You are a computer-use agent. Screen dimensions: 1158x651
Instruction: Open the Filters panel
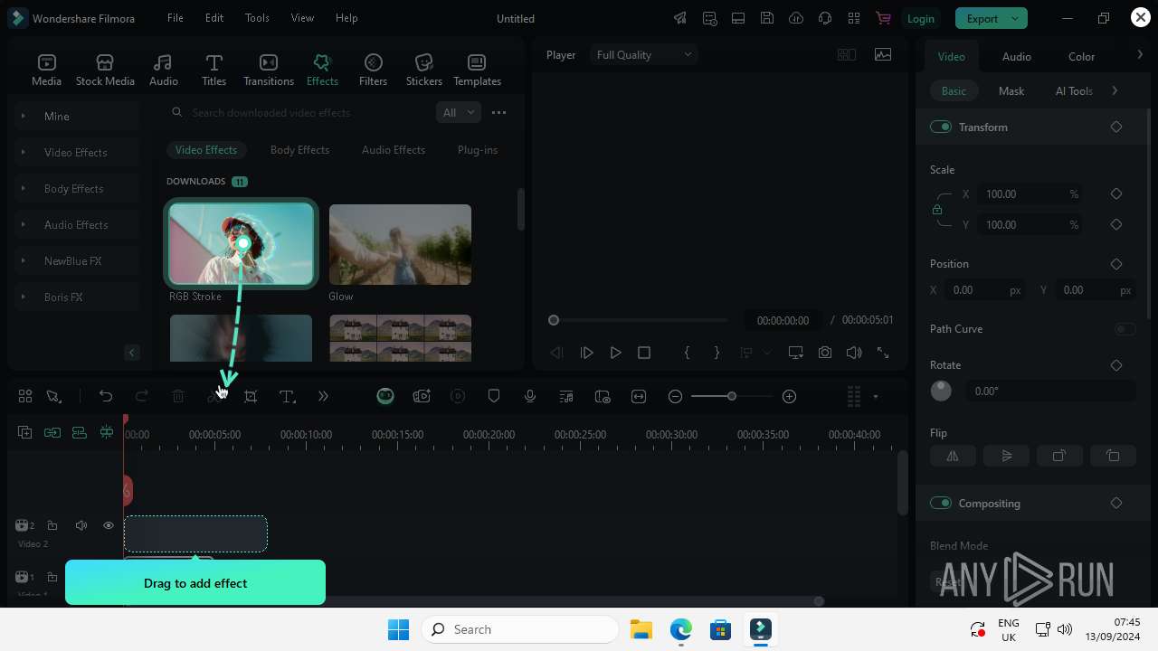click(x=373, y=70)
